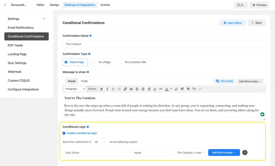Select the To a Page confirmation type
275x166 pixels.
click(x=102, y=62)
